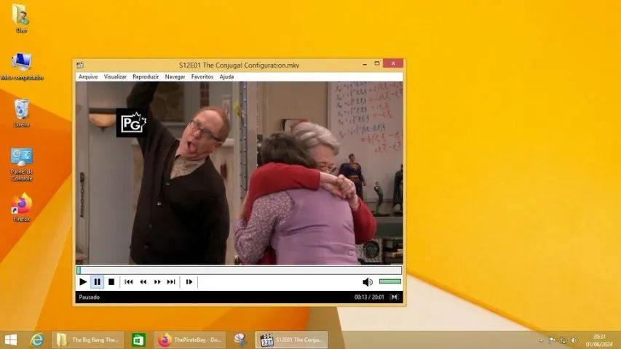Close the media player window

click(393, 63)
